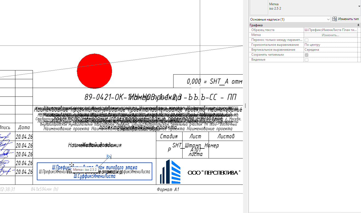Click the Горизонтальное выравнивание property label
Viewport: 361px width, 213px height.
[275, 45]
